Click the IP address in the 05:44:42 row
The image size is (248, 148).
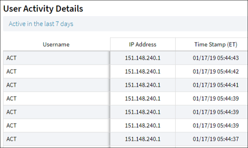click(x=143, y=71)
